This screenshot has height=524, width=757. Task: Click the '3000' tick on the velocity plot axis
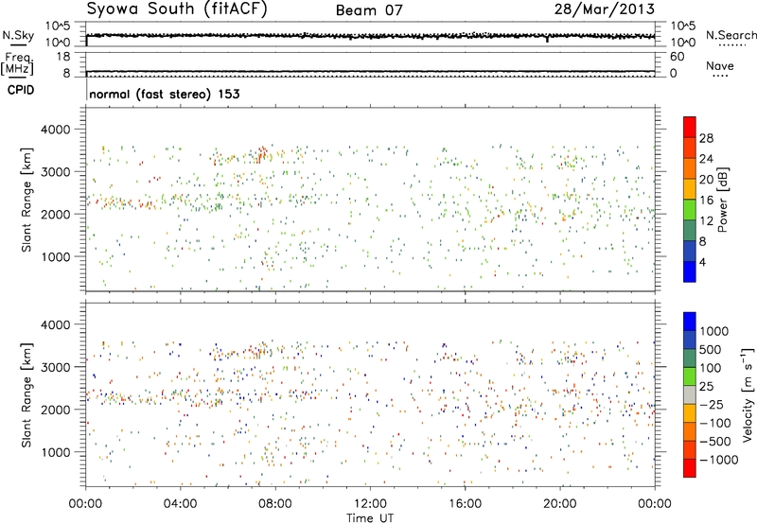(x=55, y=367)
